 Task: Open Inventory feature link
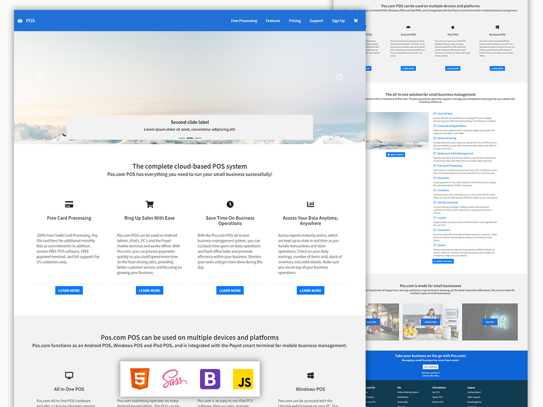[443, 190]
